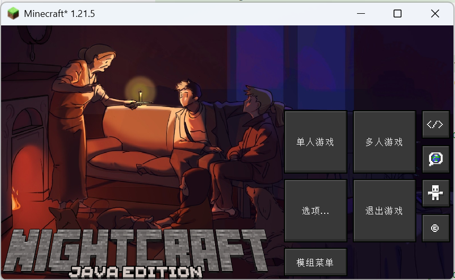The height and width of the screenshot is (280, 455).
Task: Open the 模组菜单 mods menu
Action: pos(315,263)
